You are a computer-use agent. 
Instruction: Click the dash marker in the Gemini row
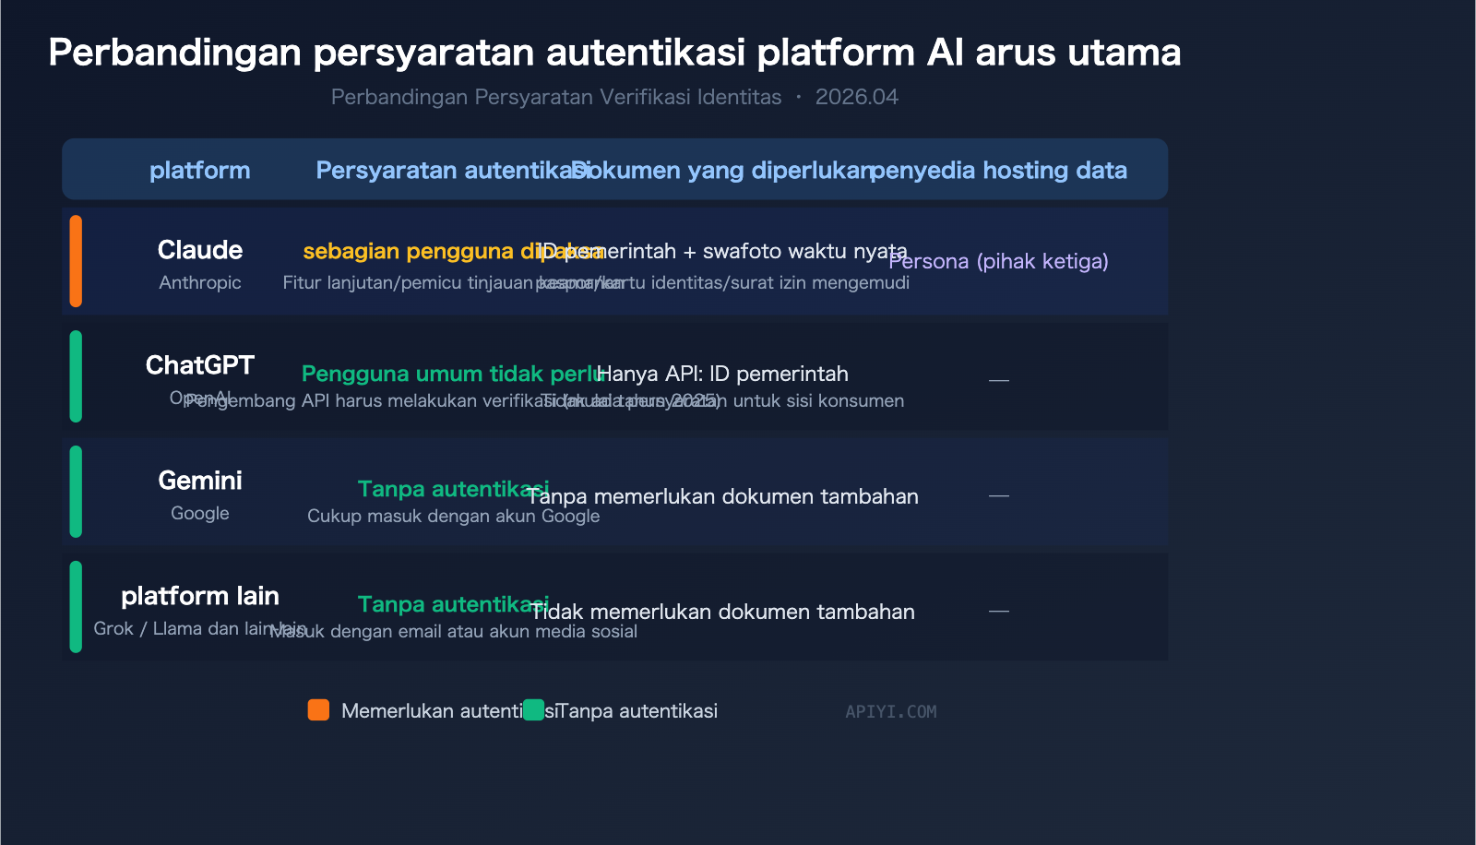tap(999, 494)
